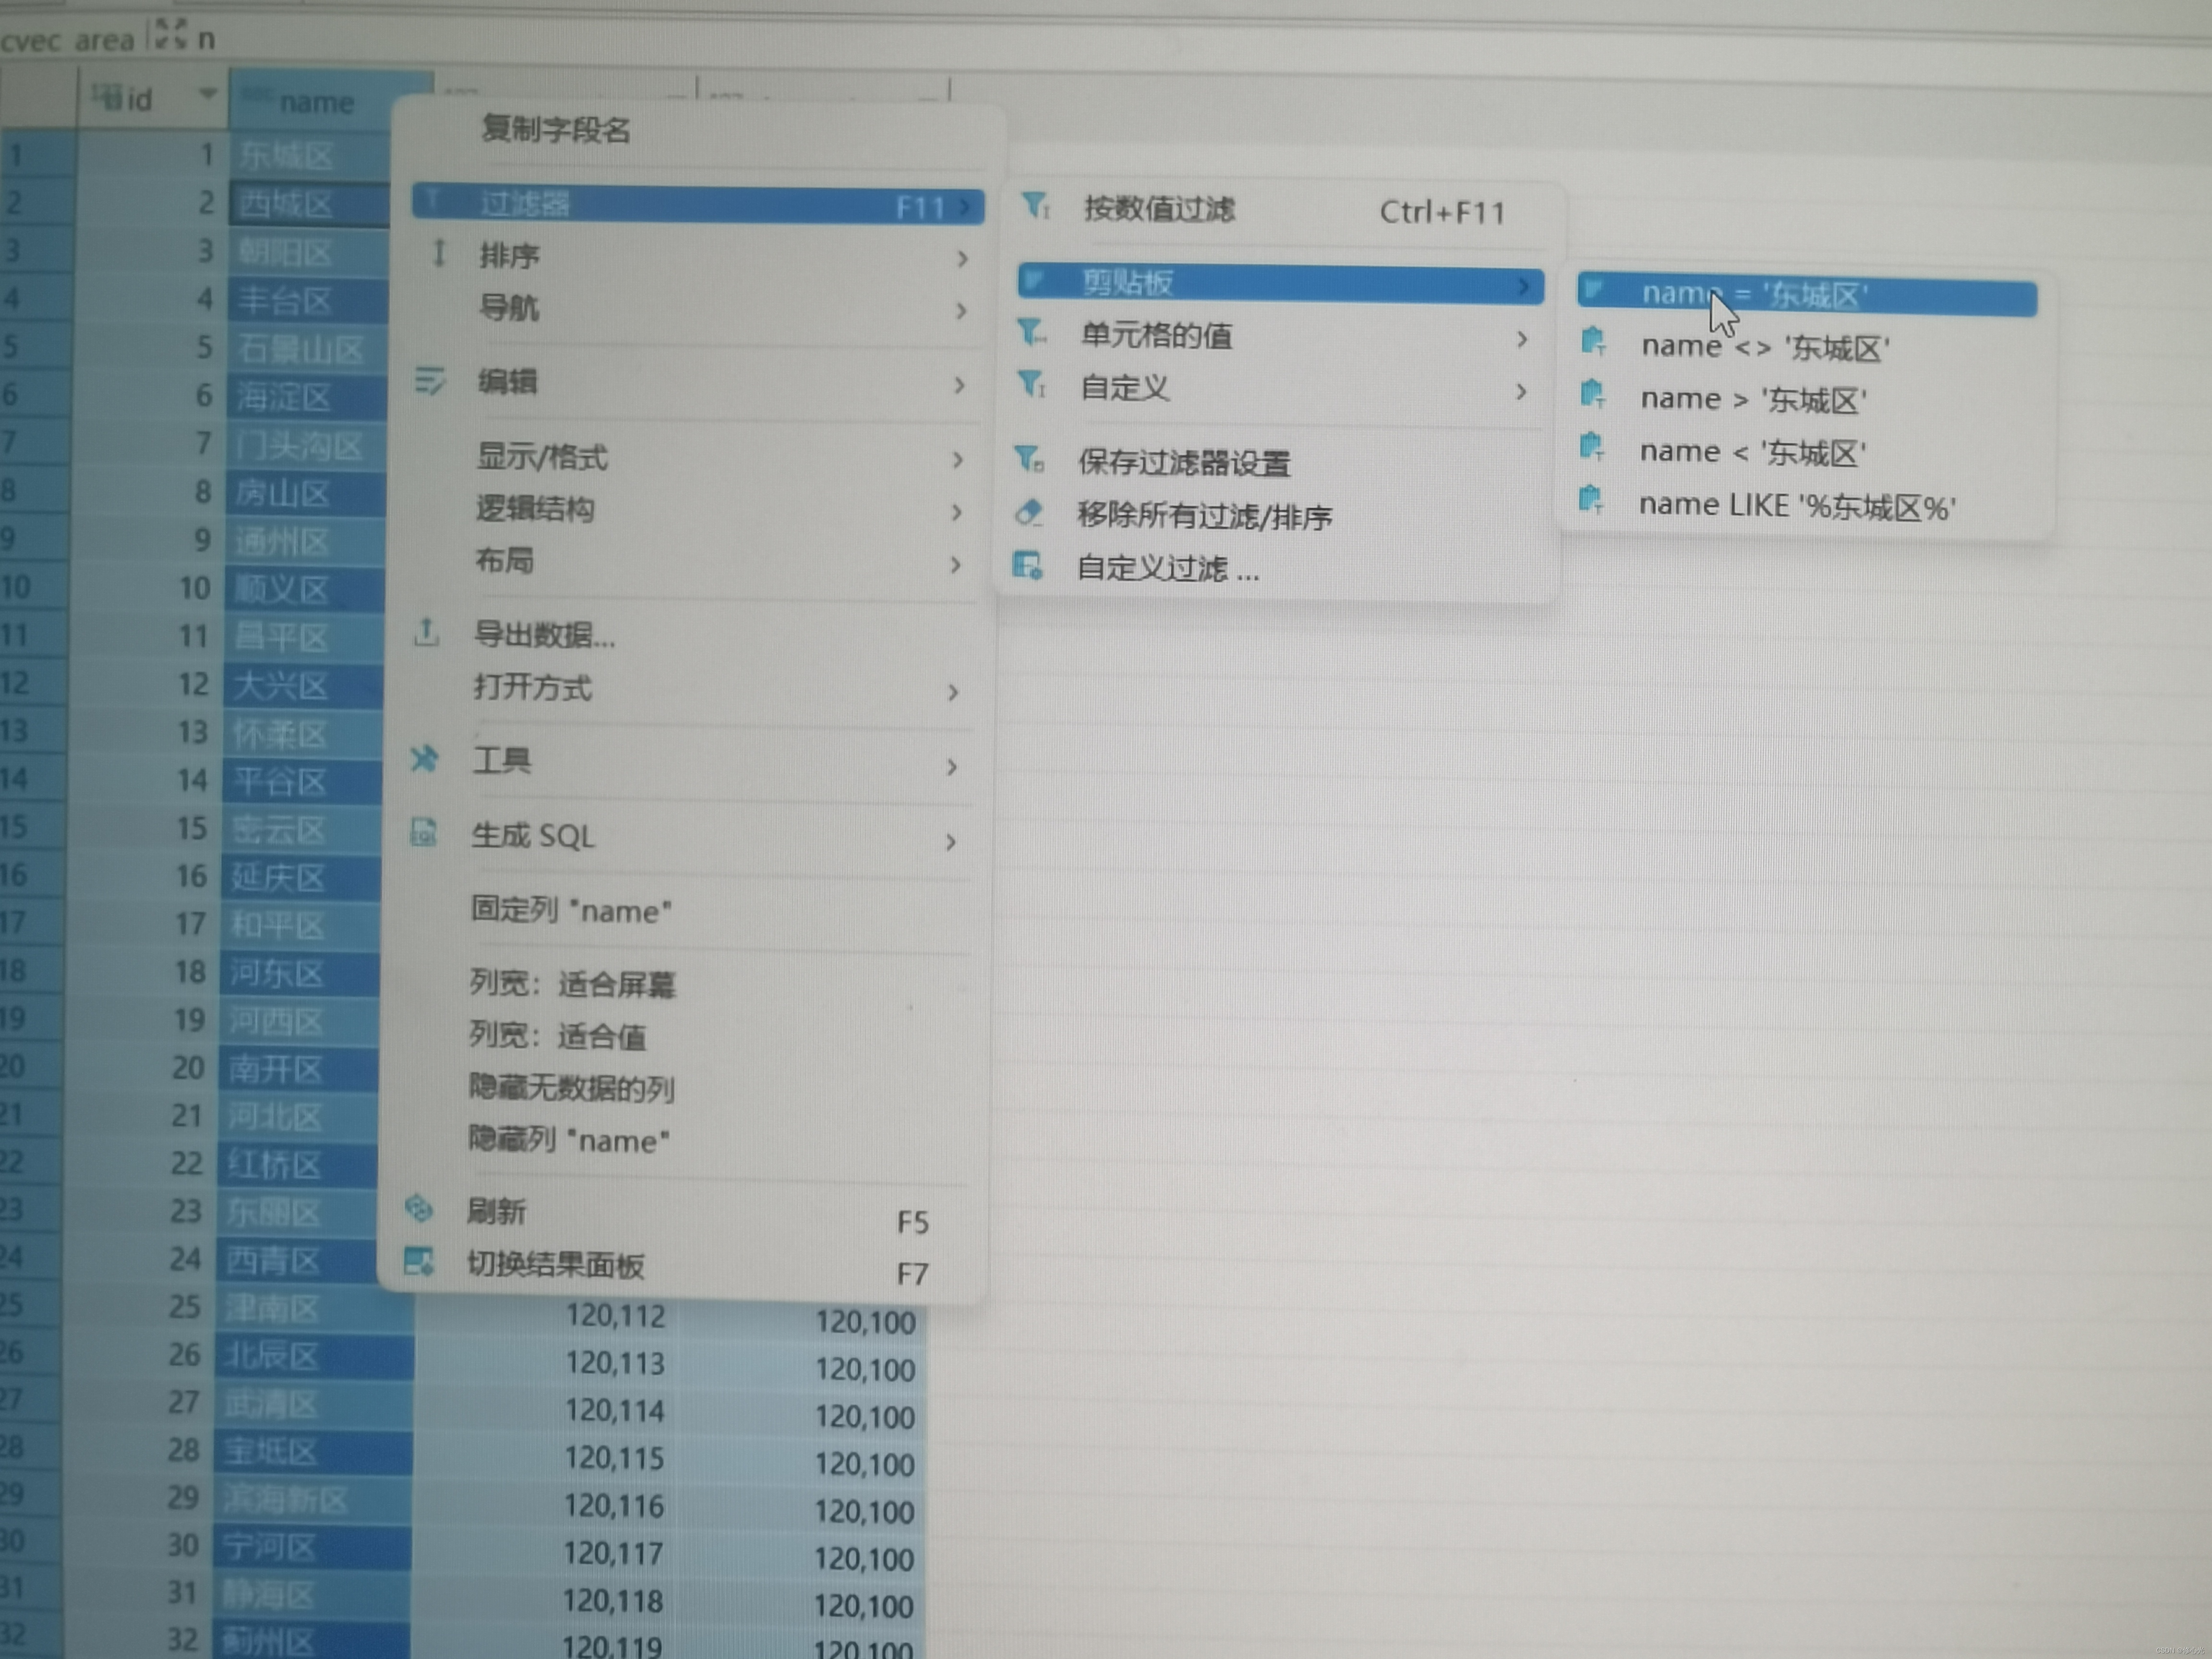The width and height of the screenshot is (2212, 1659).
Task: Choose 列宽：适合屏幕 option
Action: pyautogui.click(x=573, y=985)
